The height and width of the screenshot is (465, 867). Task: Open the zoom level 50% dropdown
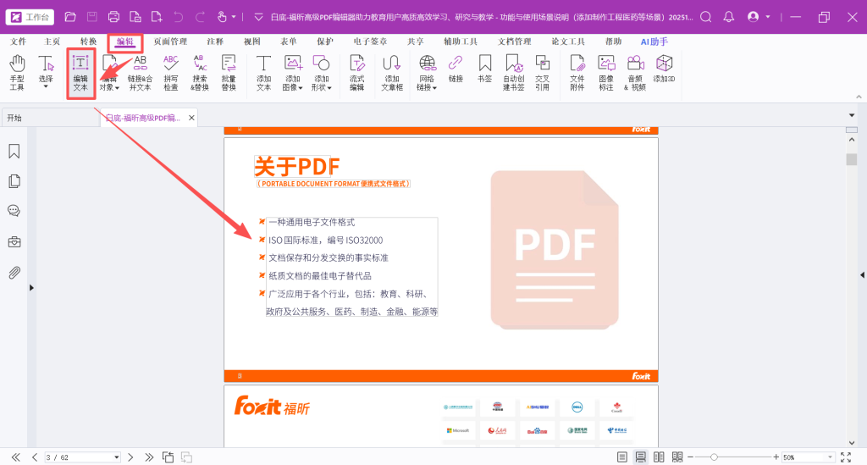(x=830, y=457)
